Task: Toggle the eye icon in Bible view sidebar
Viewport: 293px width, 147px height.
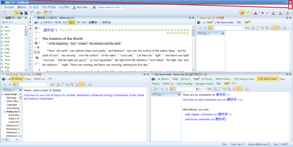Action: point(37,58)
